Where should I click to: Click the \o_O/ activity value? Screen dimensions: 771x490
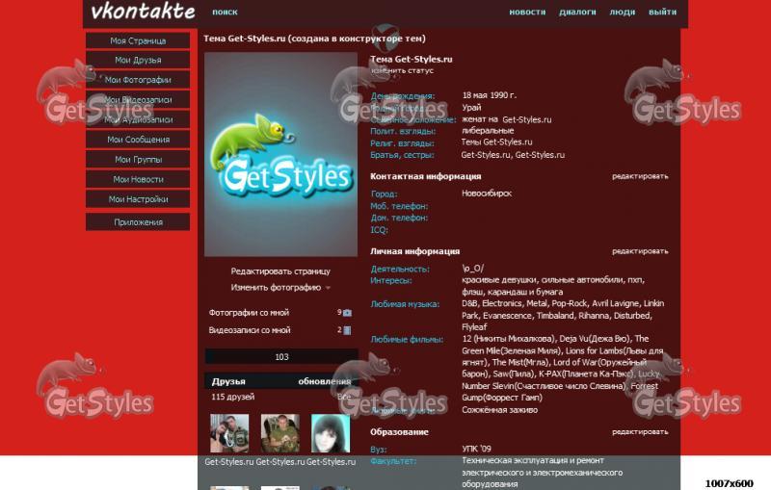473,269
